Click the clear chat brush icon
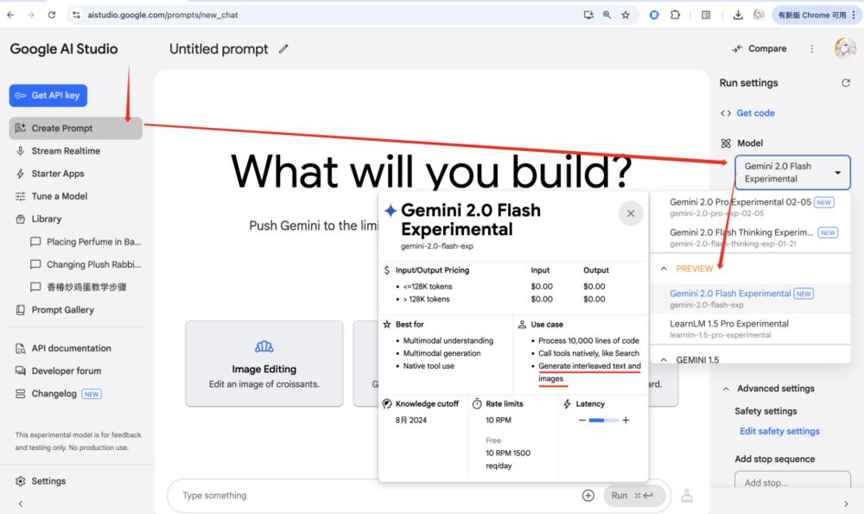The width and height of the screenshot is (864, 514). tap(687, 496)
